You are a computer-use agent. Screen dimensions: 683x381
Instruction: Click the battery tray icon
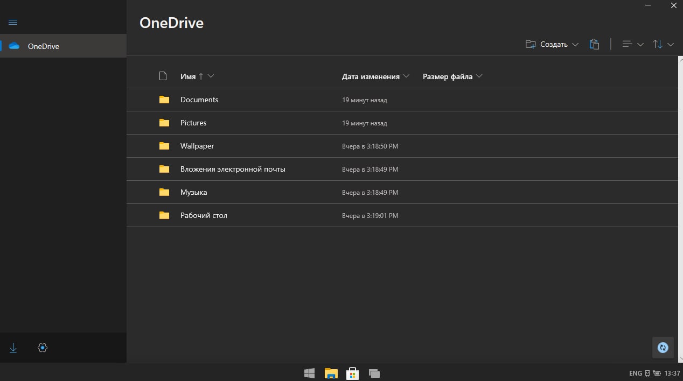click(x=657, y=373)
